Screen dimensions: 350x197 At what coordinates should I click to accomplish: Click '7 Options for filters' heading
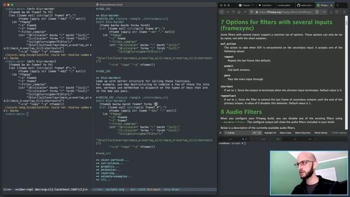(276, 25)
